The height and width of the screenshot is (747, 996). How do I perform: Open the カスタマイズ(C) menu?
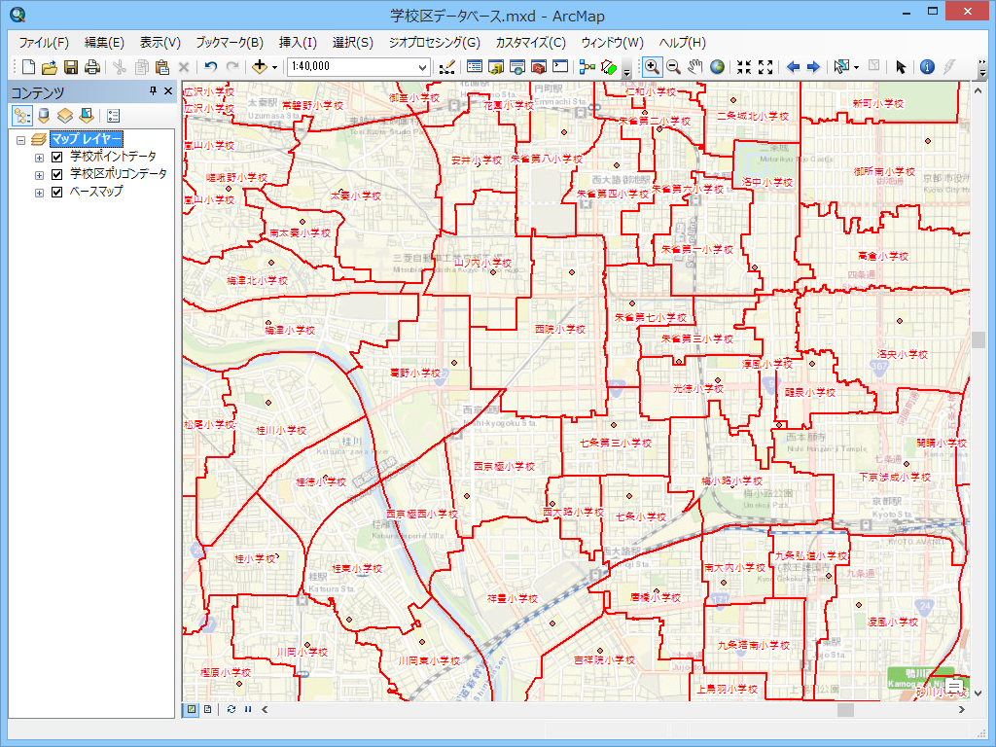[530, 43]
